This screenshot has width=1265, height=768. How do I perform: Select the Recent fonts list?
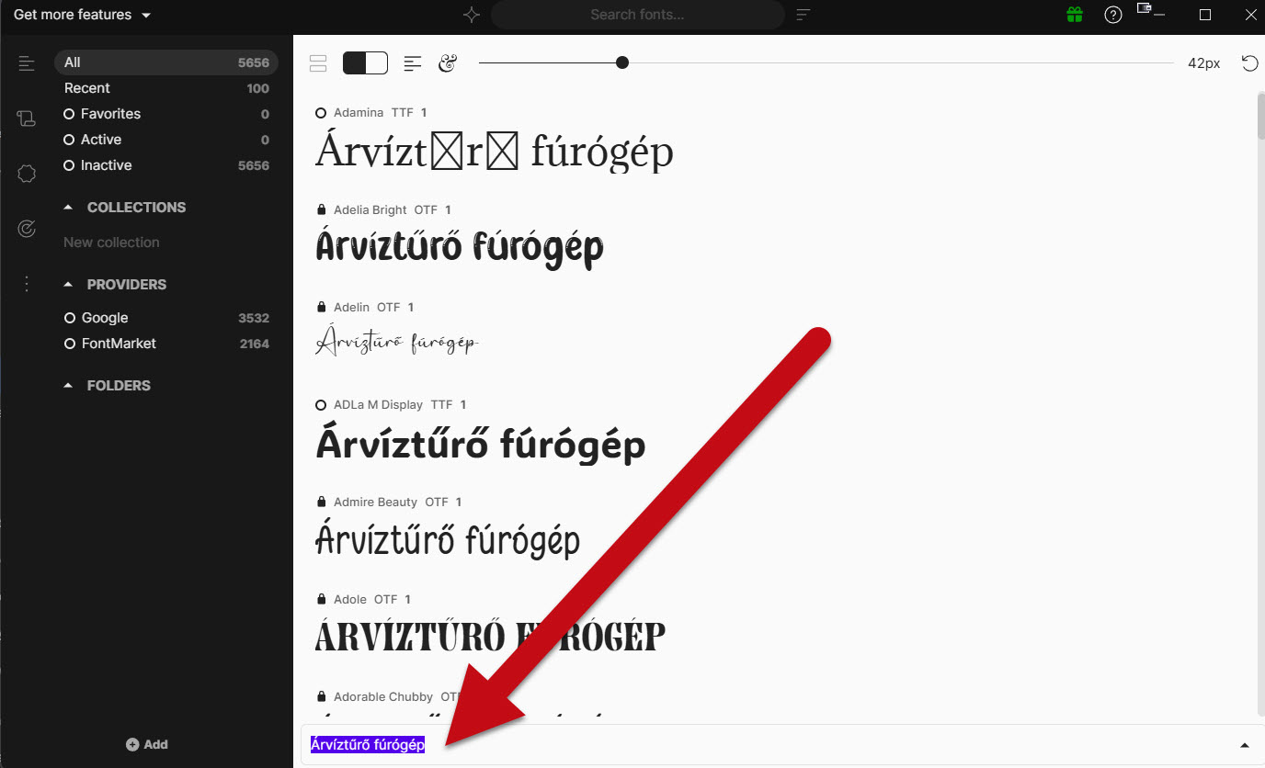click(x=87, y=88)
